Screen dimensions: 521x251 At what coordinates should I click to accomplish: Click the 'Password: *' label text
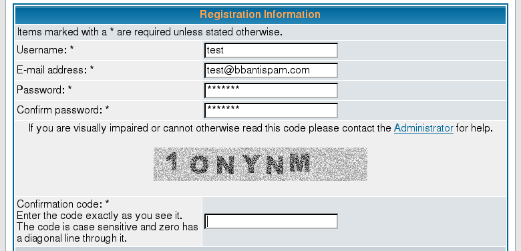[44, 90]
